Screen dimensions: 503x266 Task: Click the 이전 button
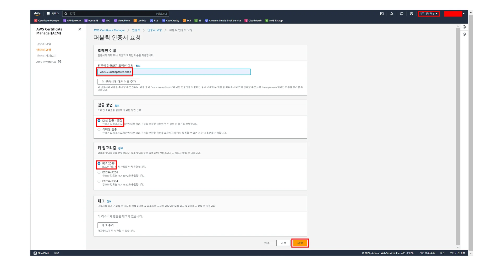pyautogui.click(x=283, y=243)
